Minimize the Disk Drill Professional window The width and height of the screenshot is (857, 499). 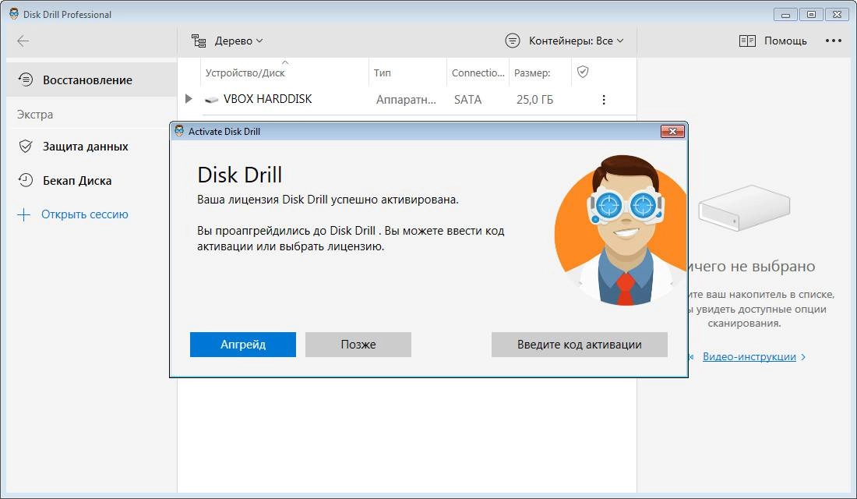click(x=785, y=15)
